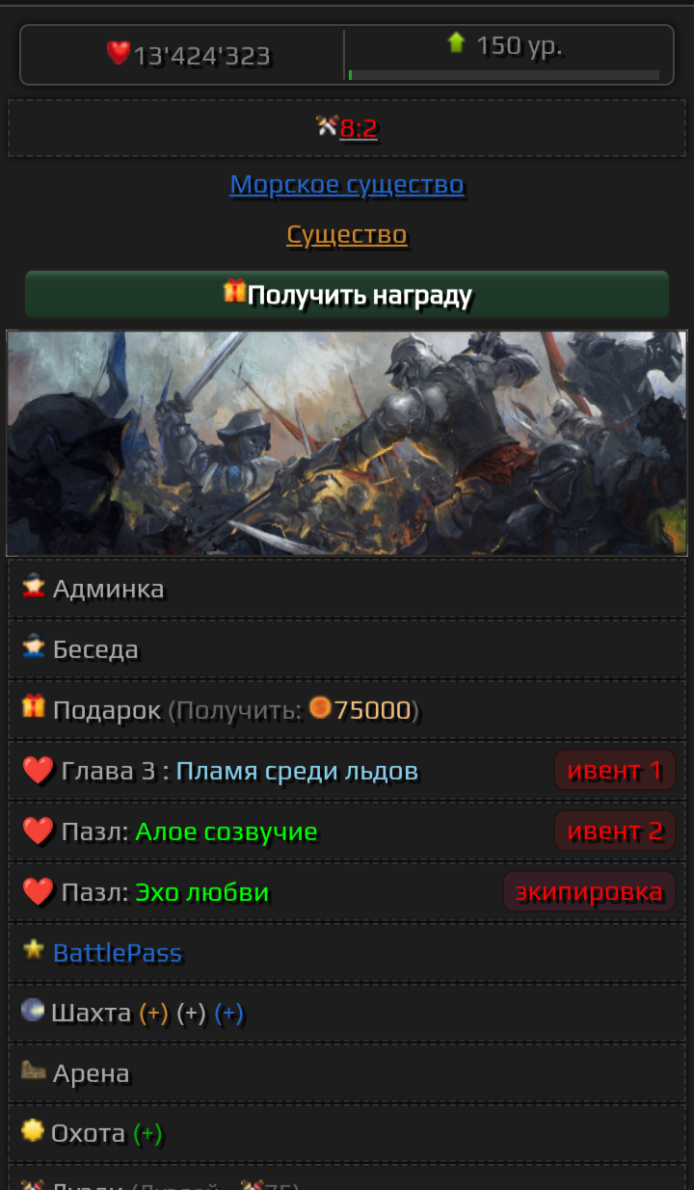Click the green level-up arrow icon
694x1190 pixels.
click(456, 42)
